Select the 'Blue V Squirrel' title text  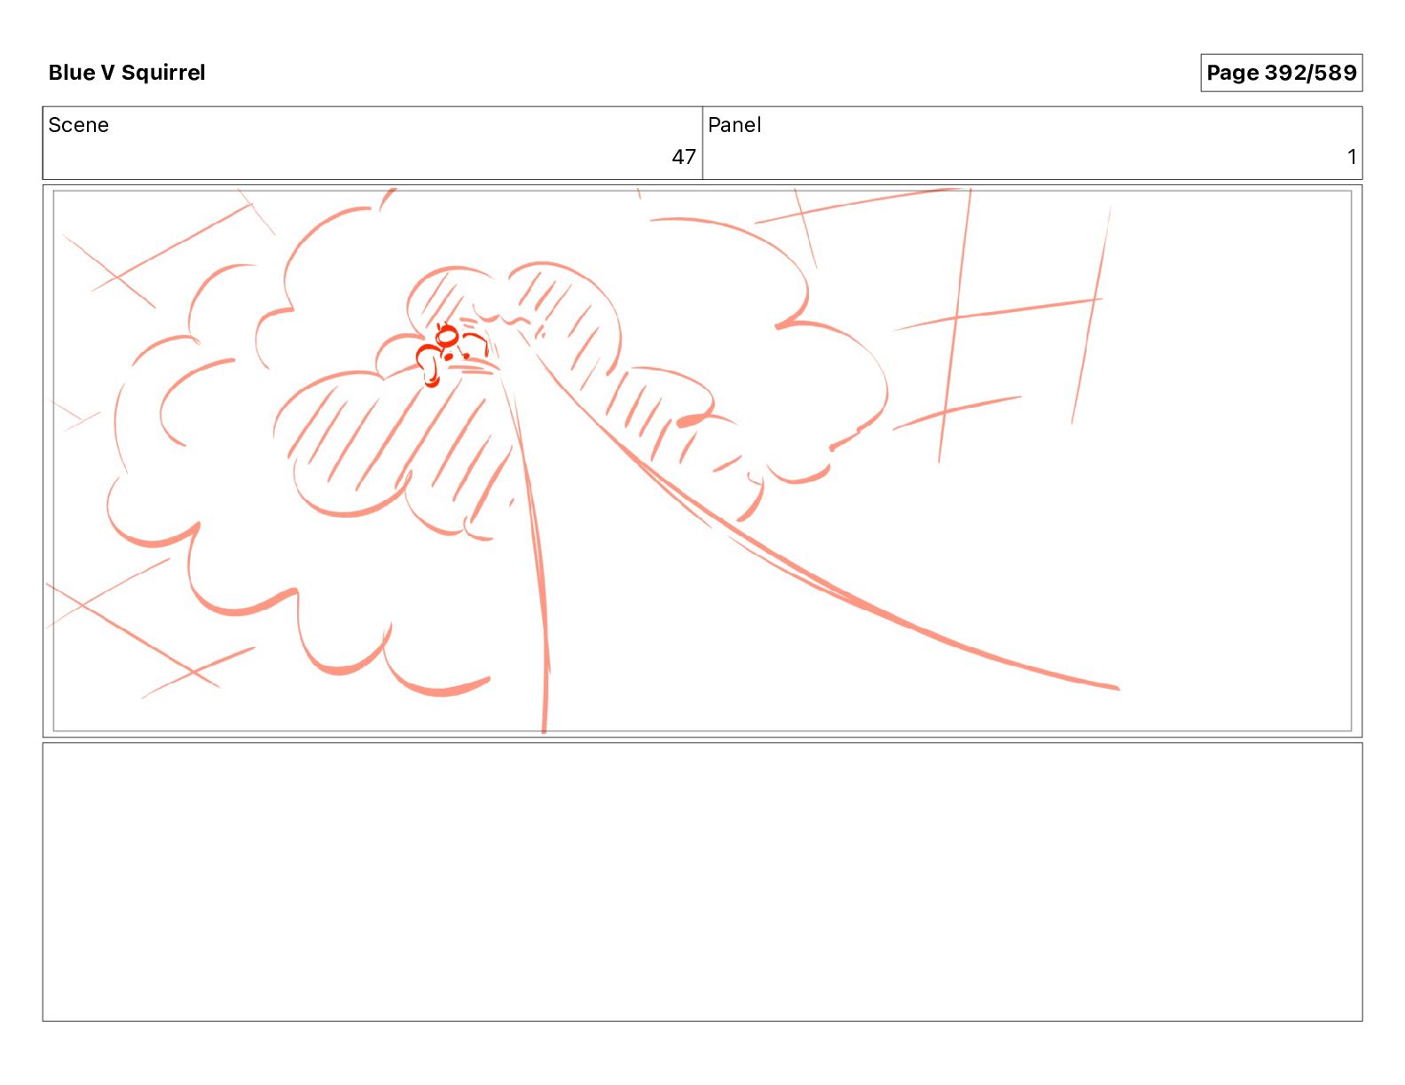click(x=127, y=73)
